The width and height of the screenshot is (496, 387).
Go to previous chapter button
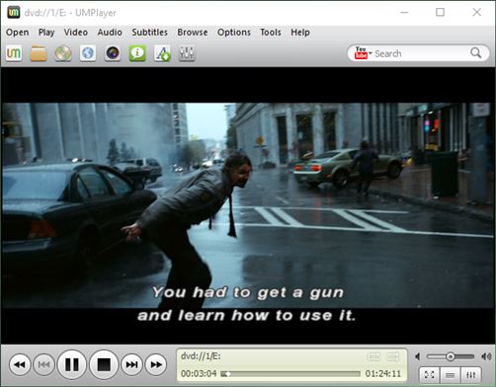tap(44, 364)
